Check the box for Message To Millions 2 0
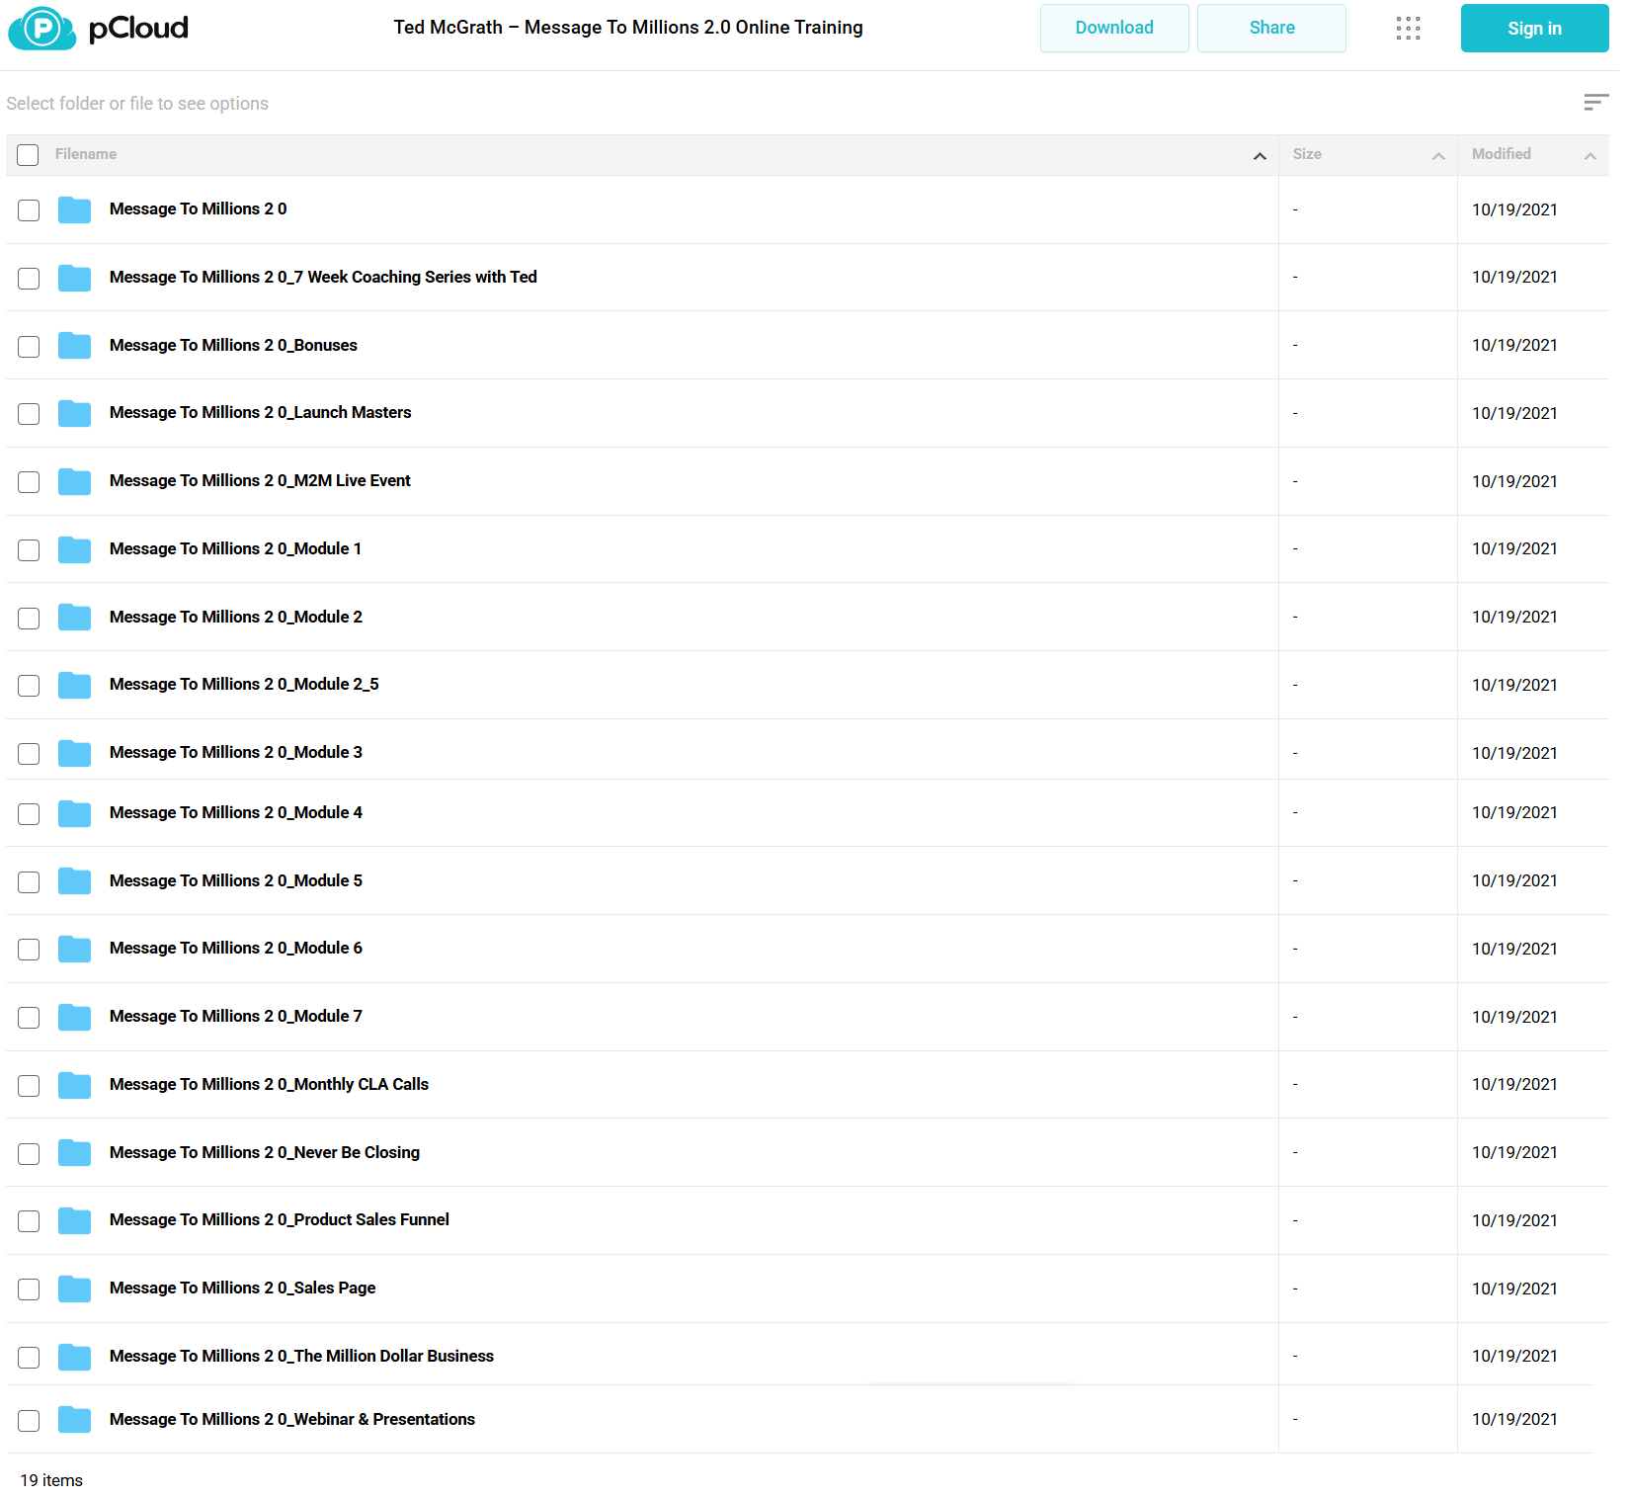 29,210
